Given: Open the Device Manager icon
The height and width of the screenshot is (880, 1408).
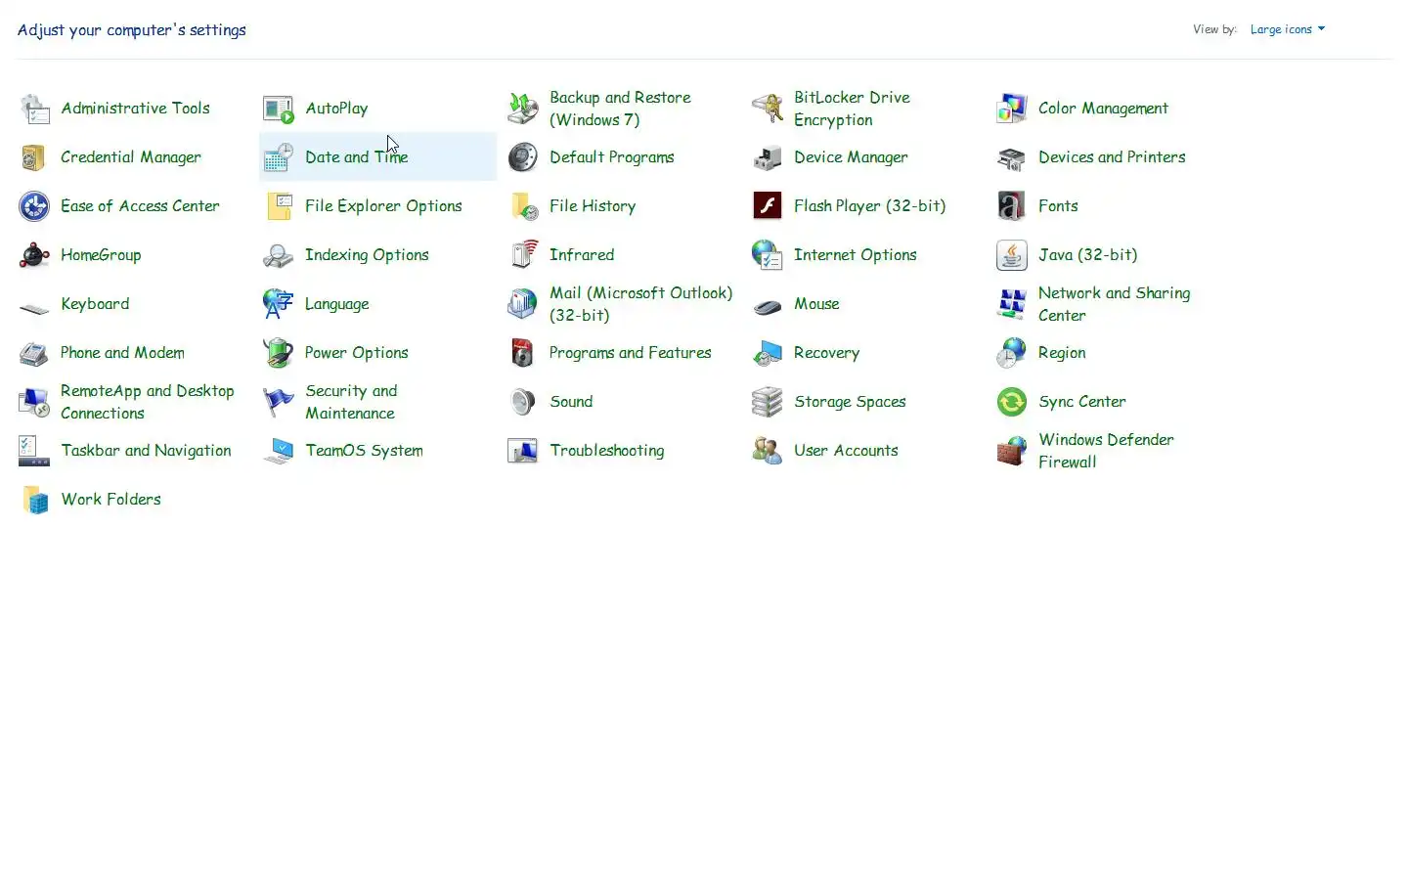Looking at the screenshot, I should (x=768, y=157).
